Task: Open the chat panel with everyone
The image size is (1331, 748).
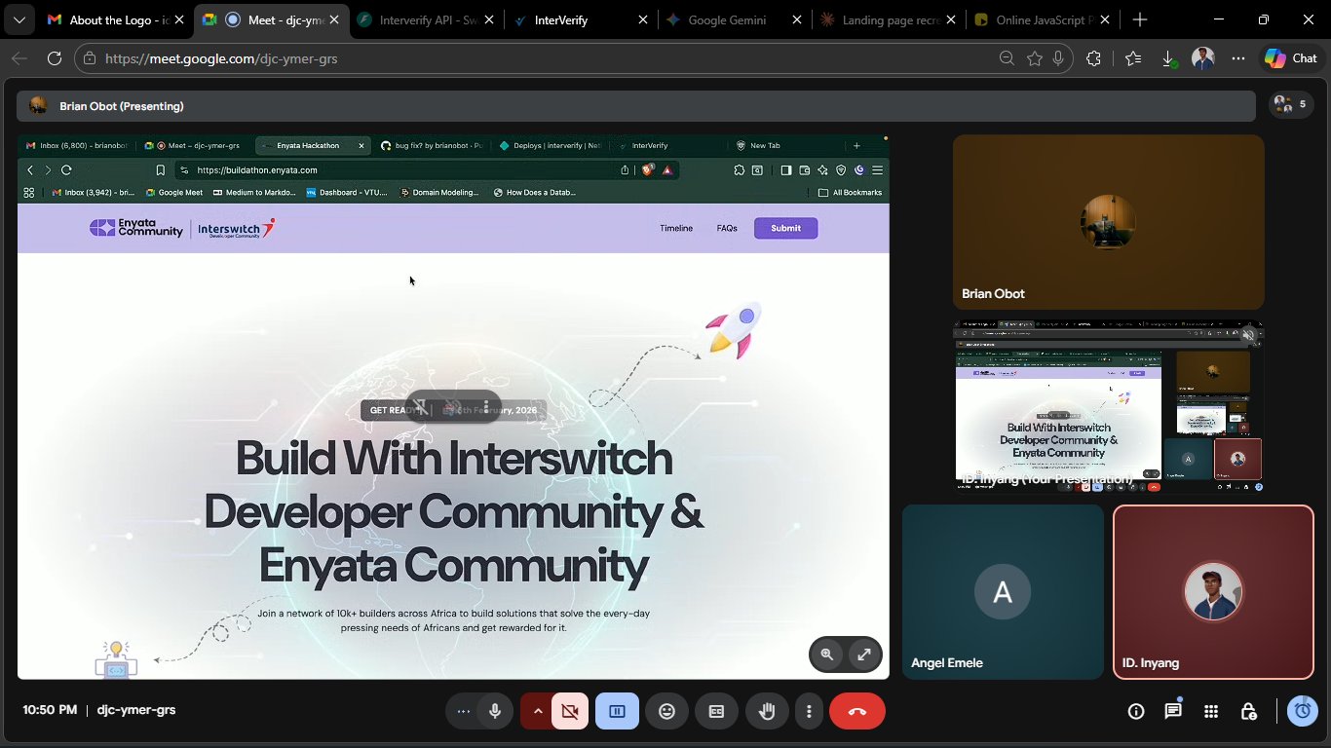Action: [1173, 711]
